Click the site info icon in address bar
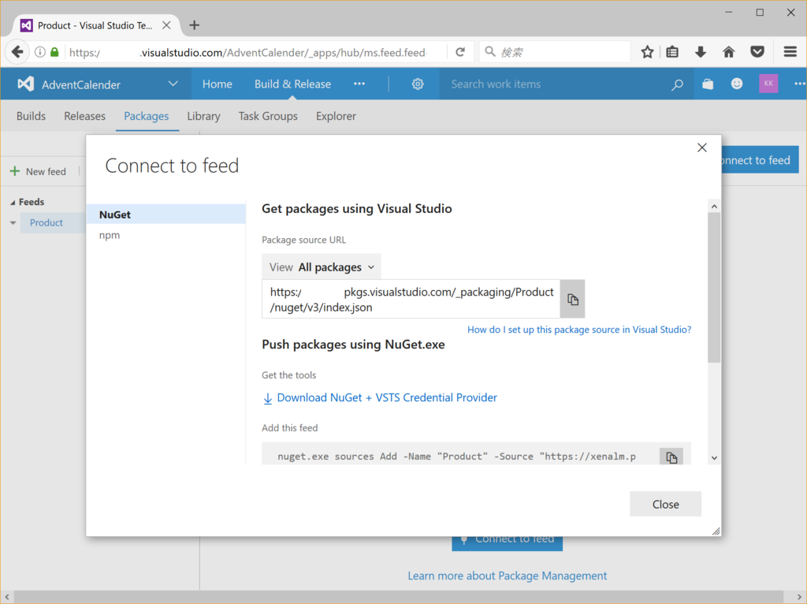Viewport: 807px width, 604px height. tap(39, 52)
